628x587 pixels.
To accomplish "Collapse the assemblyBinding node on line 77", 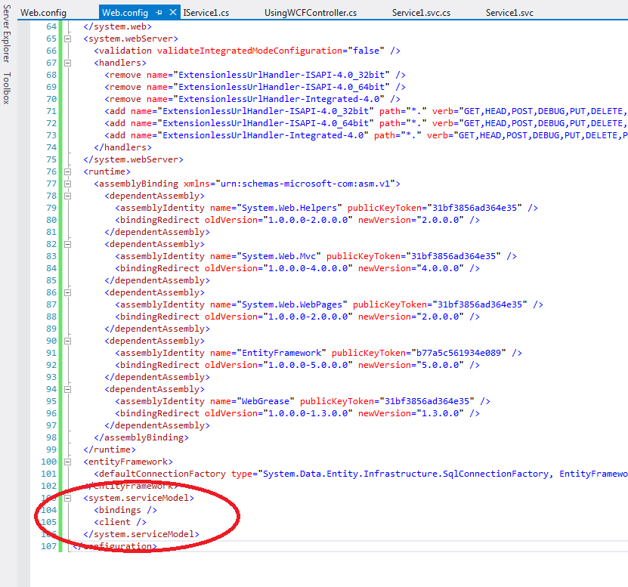I will [x=68, y=184].
